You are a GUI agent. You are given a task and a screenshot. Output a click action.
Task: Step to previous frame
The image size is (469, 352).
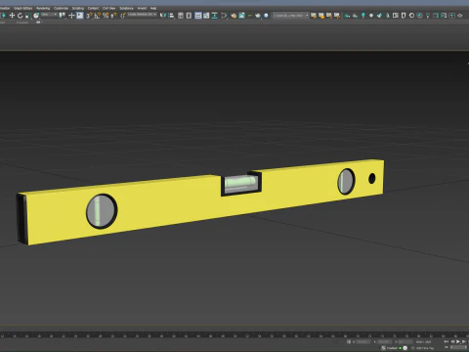[x=452, y=341]
